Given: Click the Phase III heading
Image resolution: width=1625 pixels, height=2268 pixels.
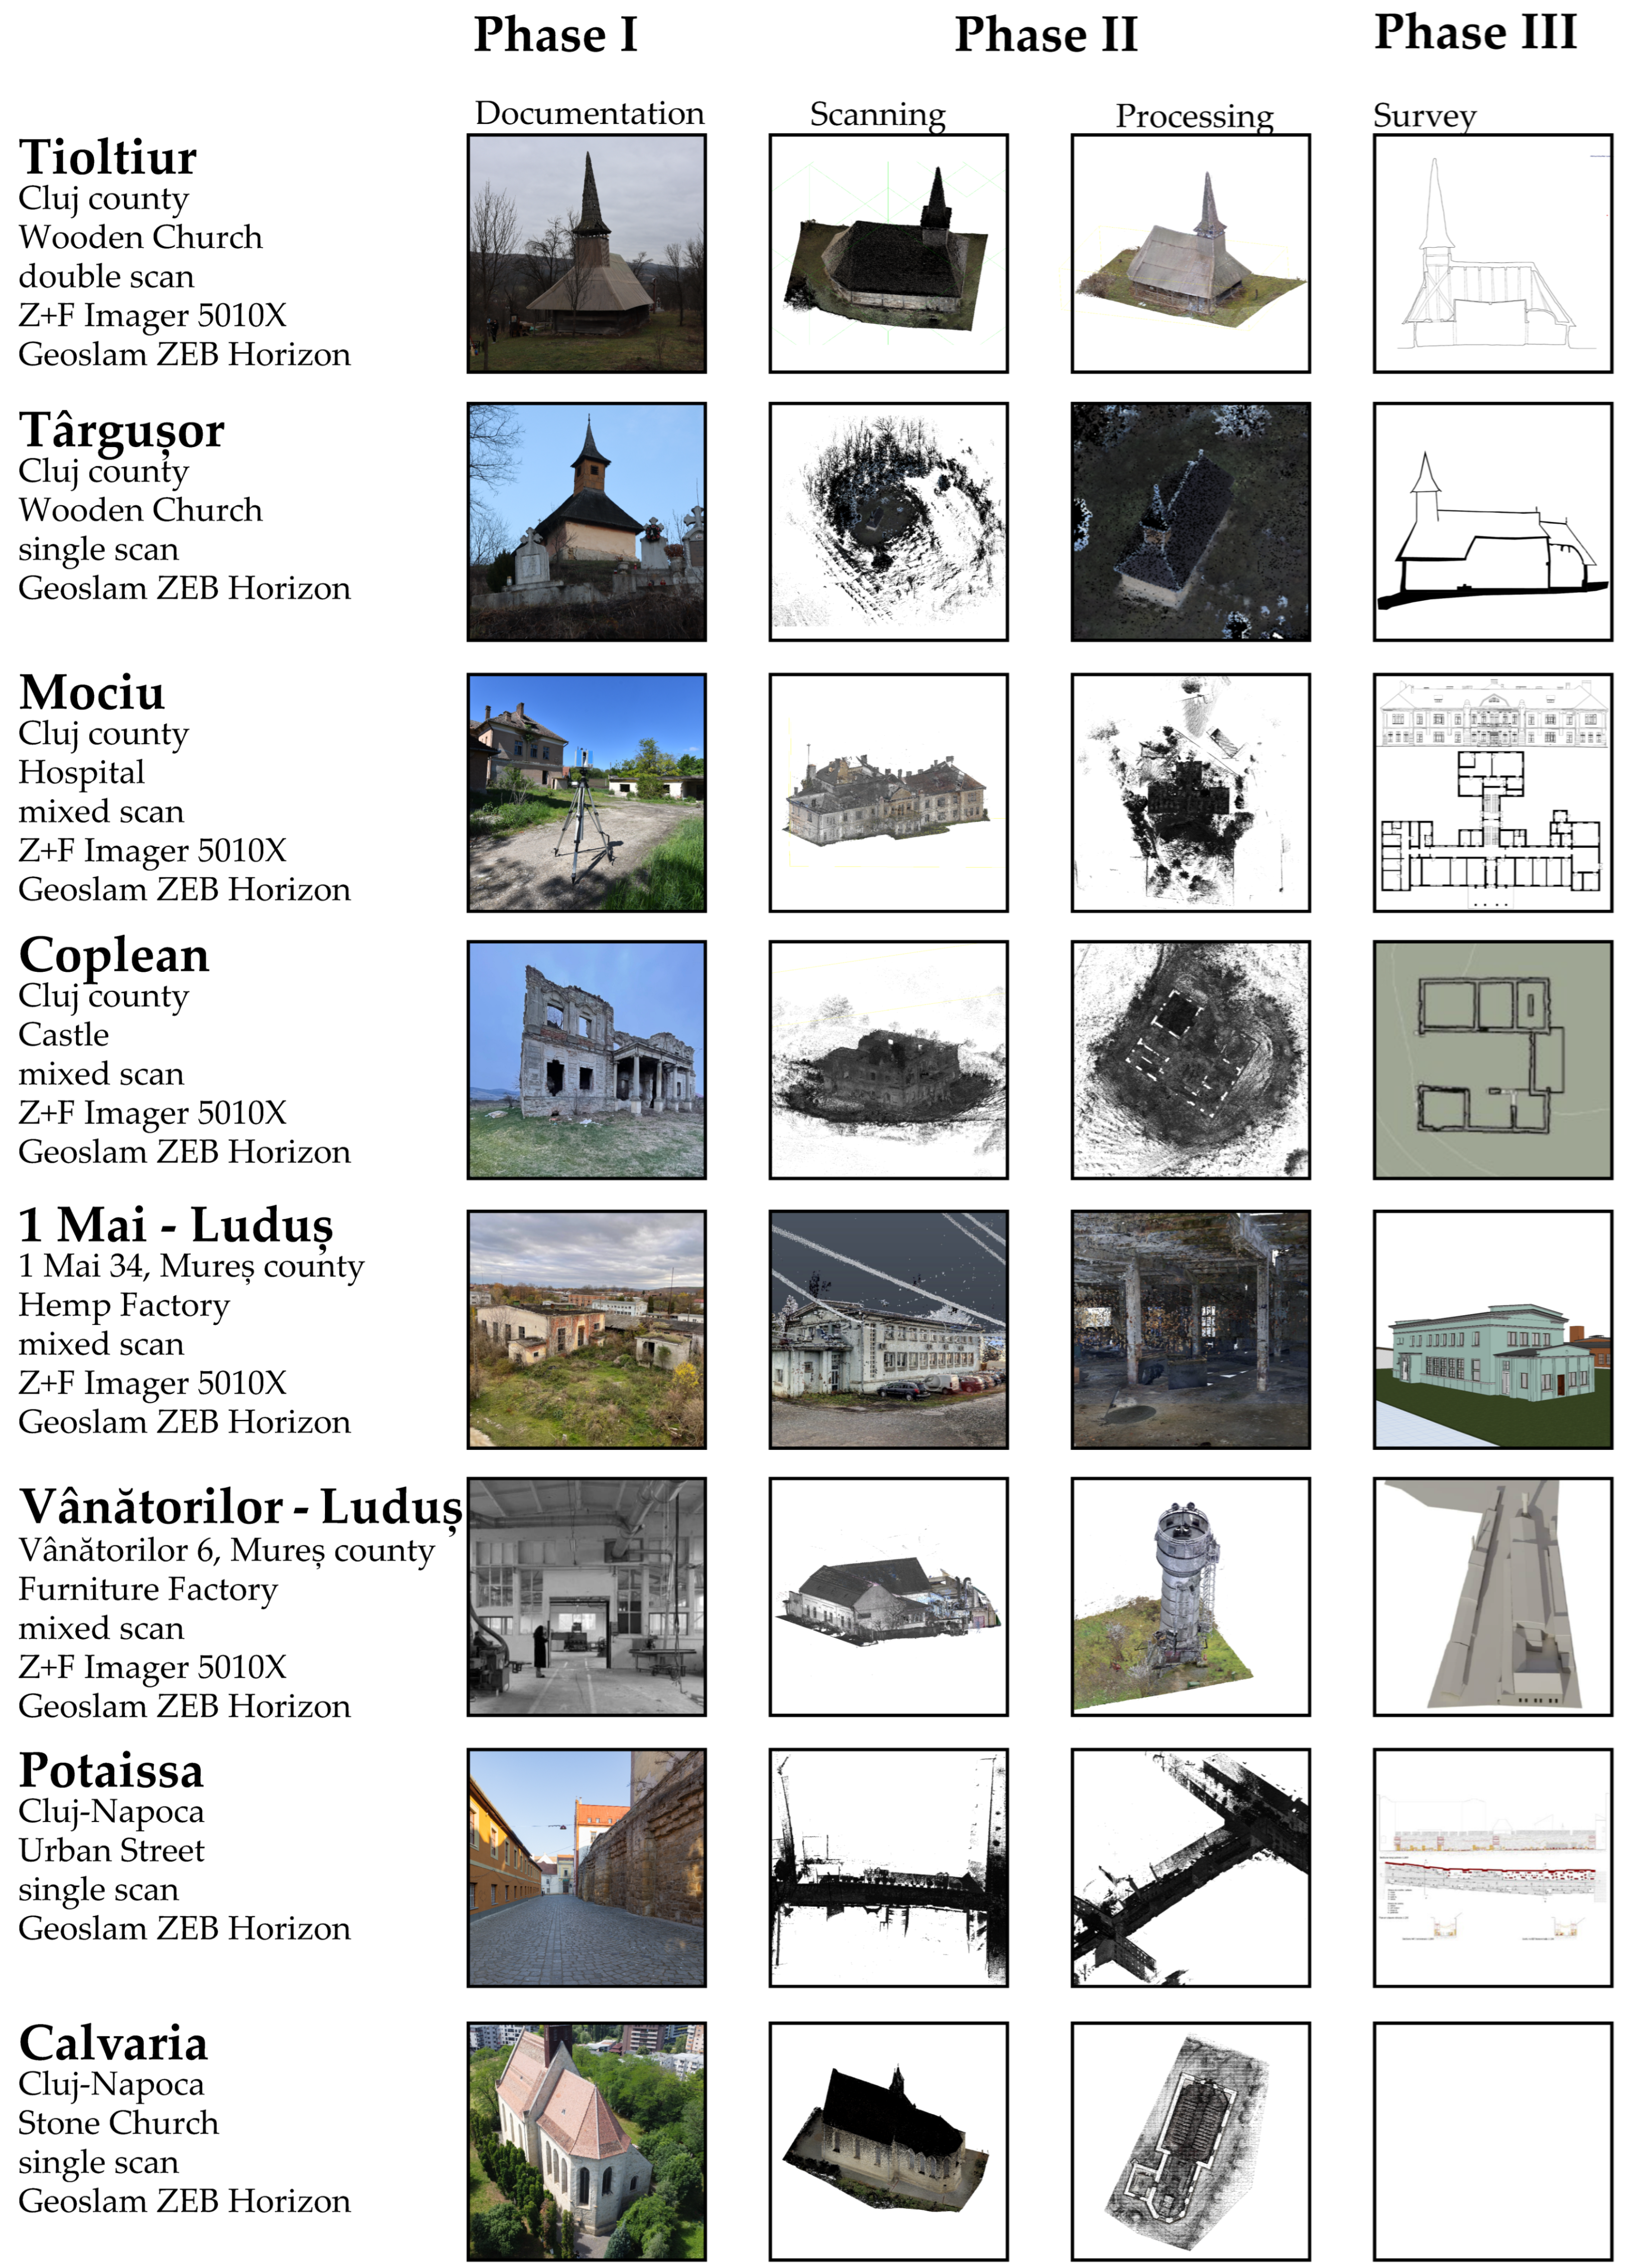Looking at the screenshot, I should 1475,32.
